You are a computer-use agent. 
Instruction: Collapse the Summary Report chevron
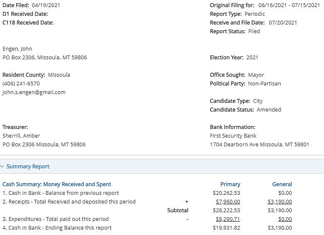[2, 167]
